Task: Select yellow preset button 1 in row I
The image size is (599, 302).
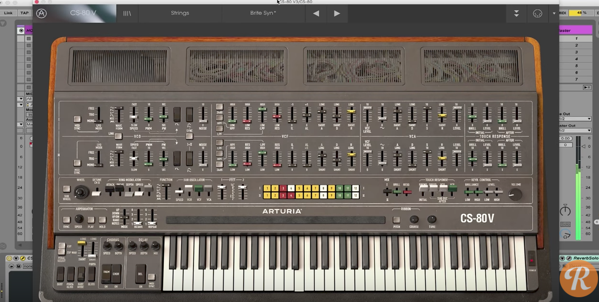Action: (267, 188)
